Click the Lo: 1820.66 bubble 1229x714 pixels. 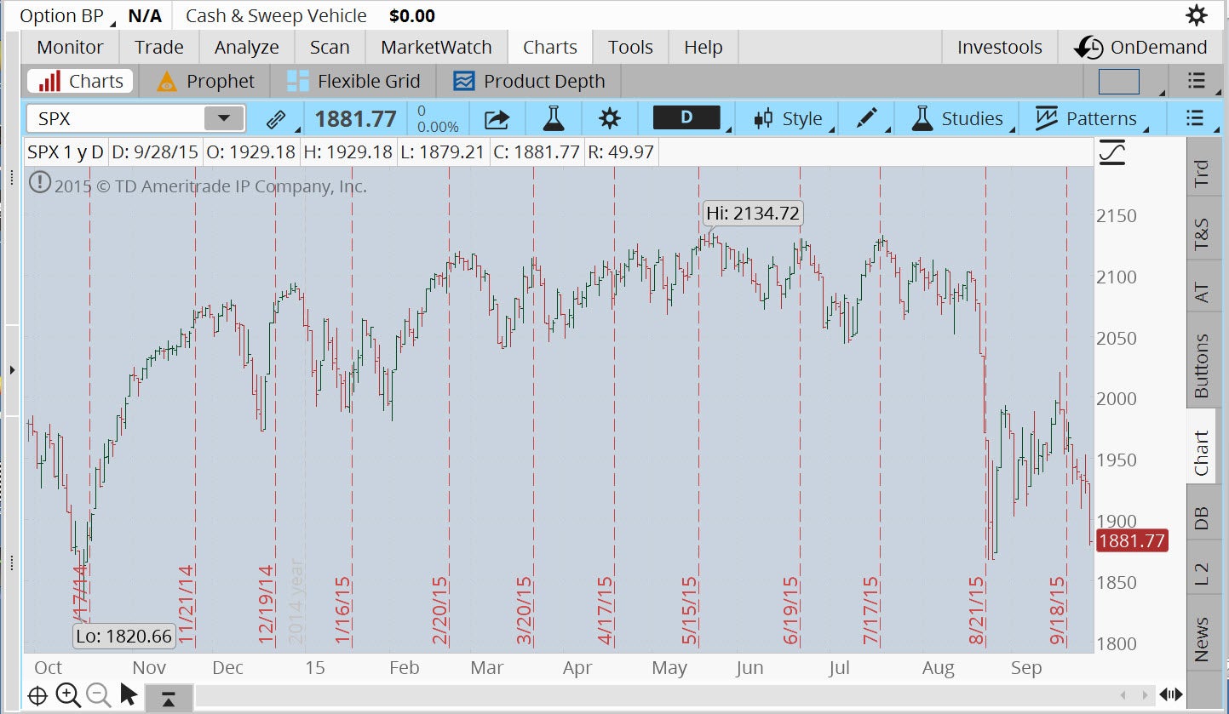(x=124, y=636)
